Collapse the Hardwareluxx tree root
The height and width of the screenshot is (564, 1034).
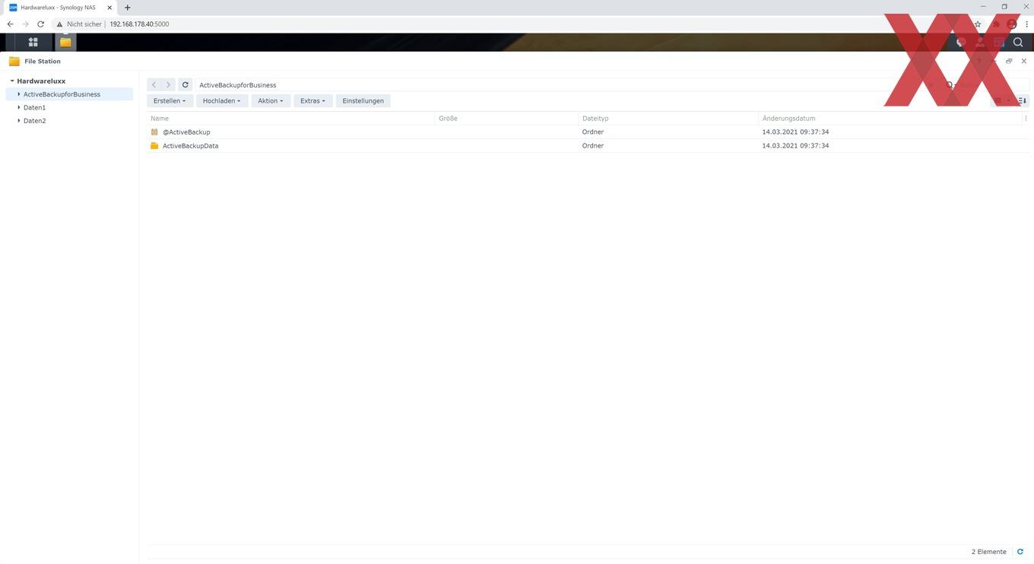click(x=12, y=81)
